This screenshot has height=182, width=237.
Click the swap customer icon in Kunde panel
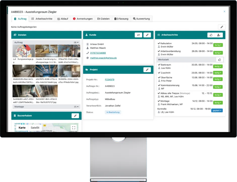138,35
